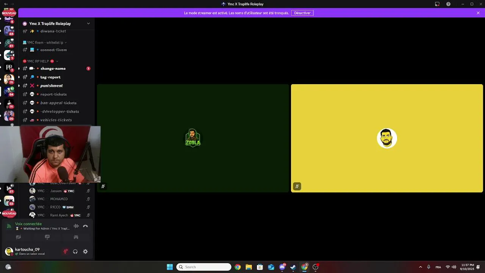Open Steam from the taskbar
This screenshot has width=485, height=273.
[293, 267]
